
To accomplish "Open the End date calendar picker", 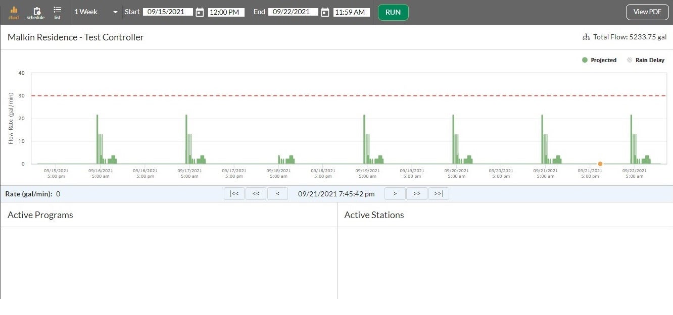I will (x=325, y=12).
